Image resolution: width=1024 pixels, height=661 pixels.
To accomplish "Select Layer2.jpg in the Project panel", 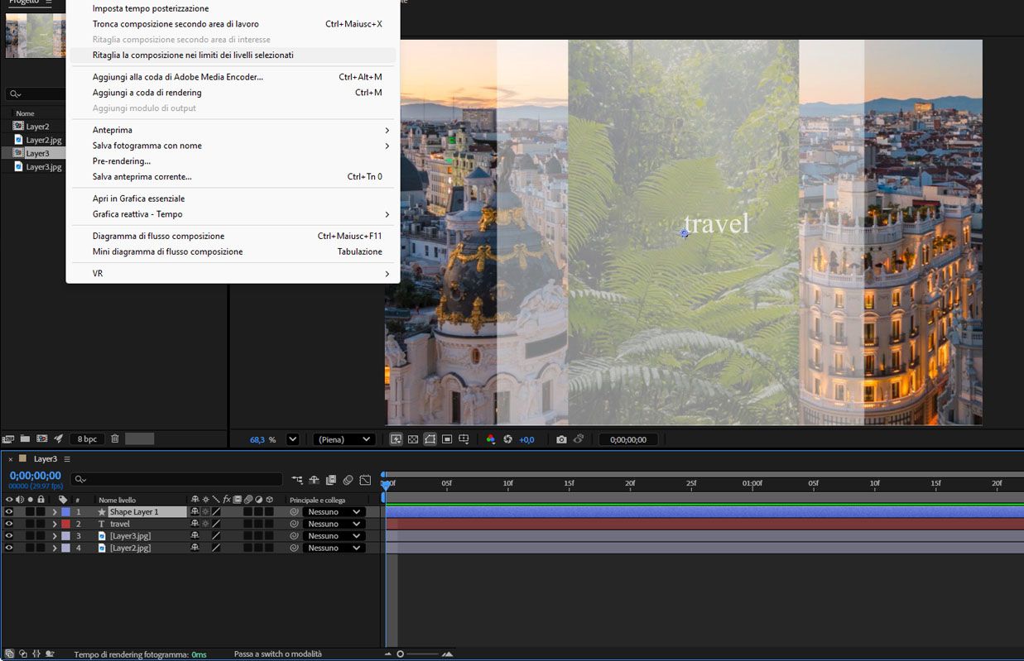I will point(43,140).
